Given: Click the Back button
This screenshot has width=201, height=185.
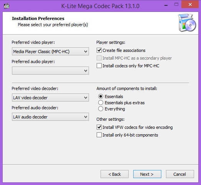Looking at the screenshot, I should click(x=114, y=174).
